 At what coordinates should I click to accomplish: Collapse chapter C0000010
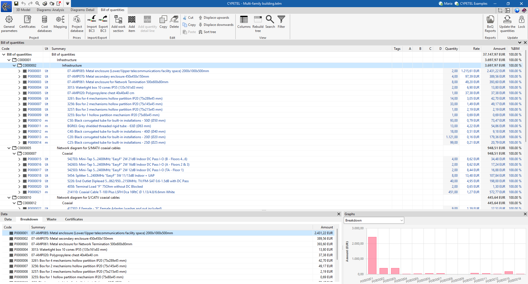(9, 198)
